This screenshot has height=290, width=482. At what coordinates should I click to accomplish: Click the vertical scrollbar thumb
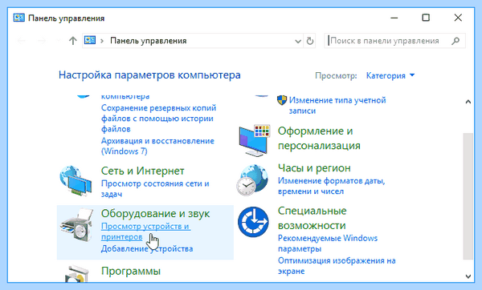point(468,196)
